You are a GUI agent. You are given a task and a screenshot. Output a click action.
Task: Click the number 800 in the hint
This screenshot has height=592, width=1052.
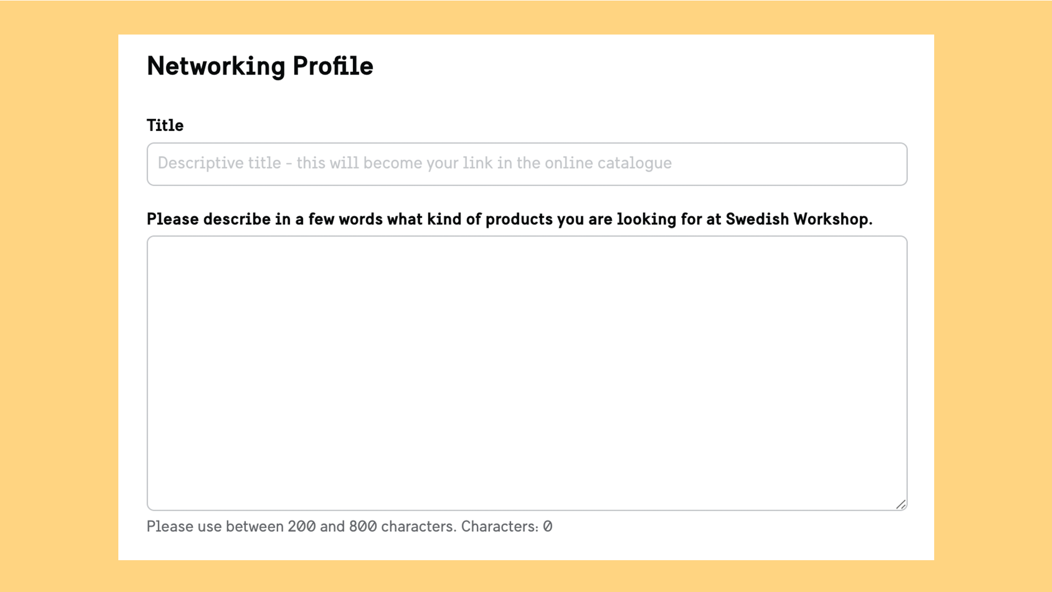(x=363, y=527)
